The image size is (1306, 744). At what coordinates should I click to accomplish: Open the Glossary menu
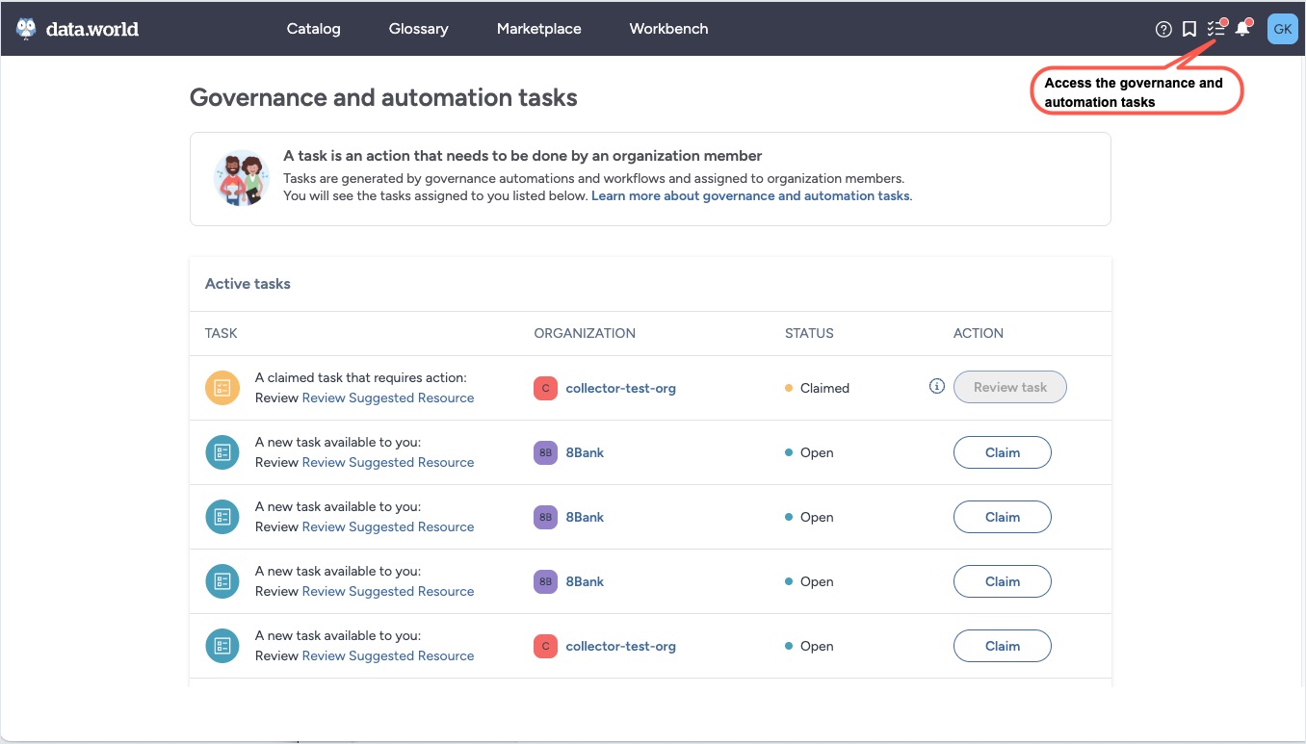[x=418, y=29]
